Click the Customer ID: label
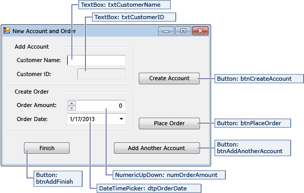Screen dimensions: 304x193 34,74
